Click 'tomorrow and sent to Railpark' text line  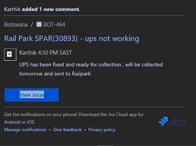(55, 74)
